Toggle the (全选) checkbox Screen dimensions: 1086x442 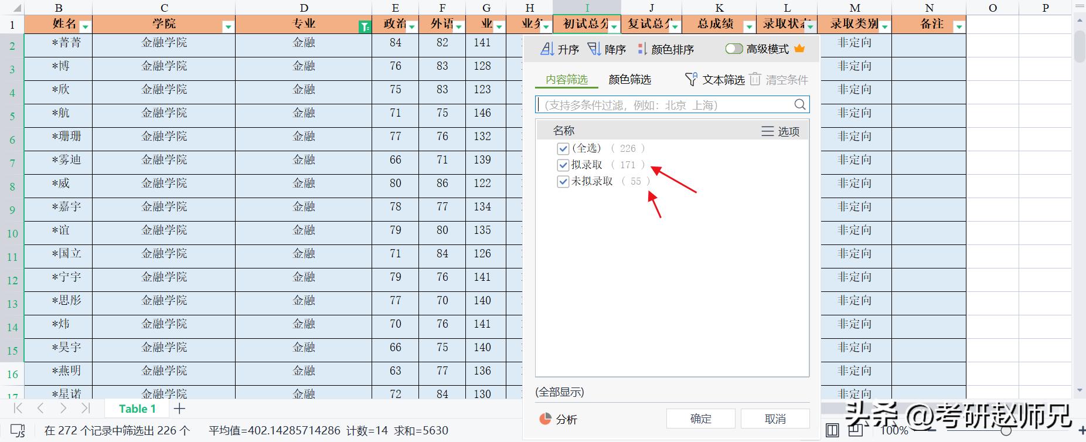[x=563, y=148]
